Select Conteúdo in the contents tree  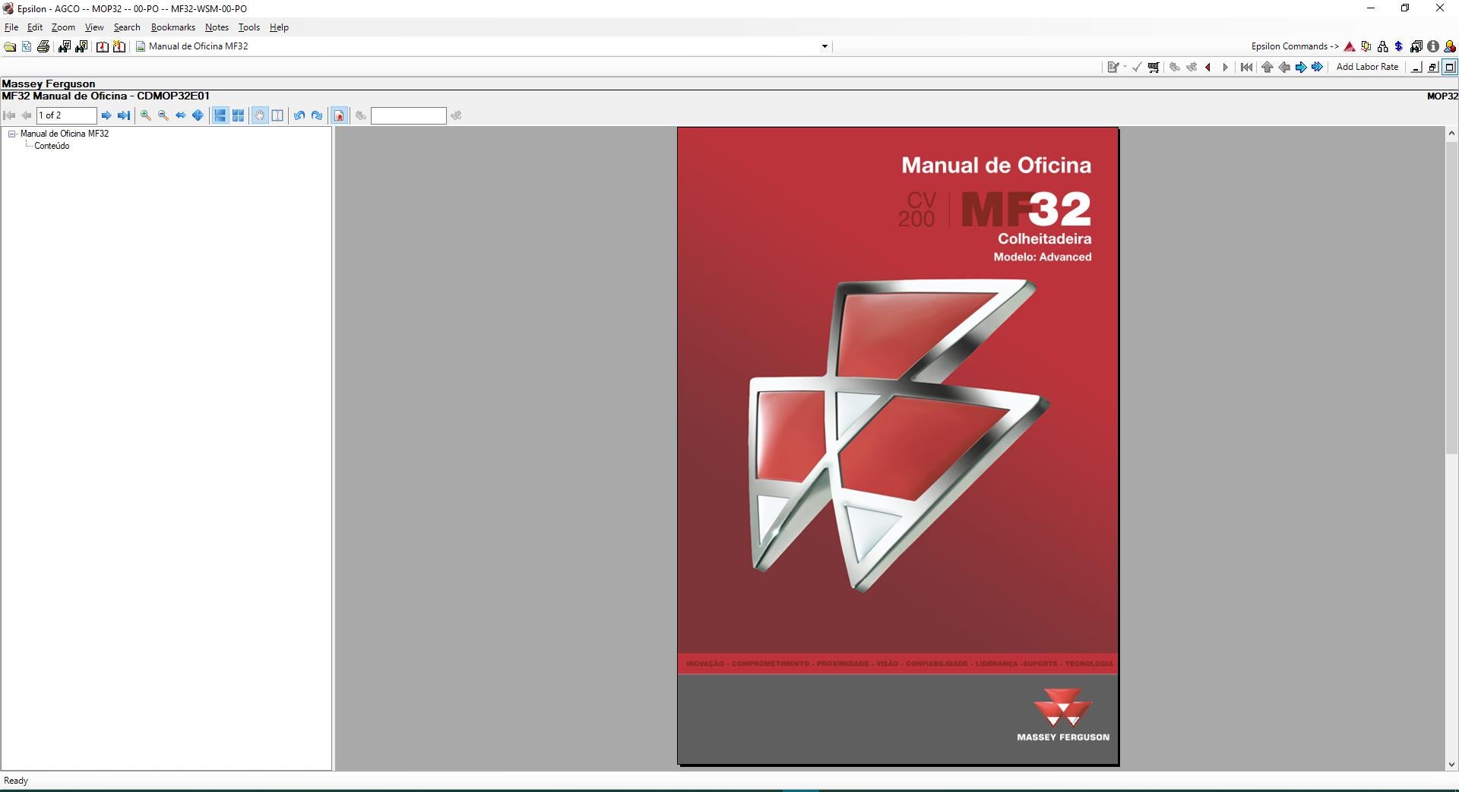[52, 146]
